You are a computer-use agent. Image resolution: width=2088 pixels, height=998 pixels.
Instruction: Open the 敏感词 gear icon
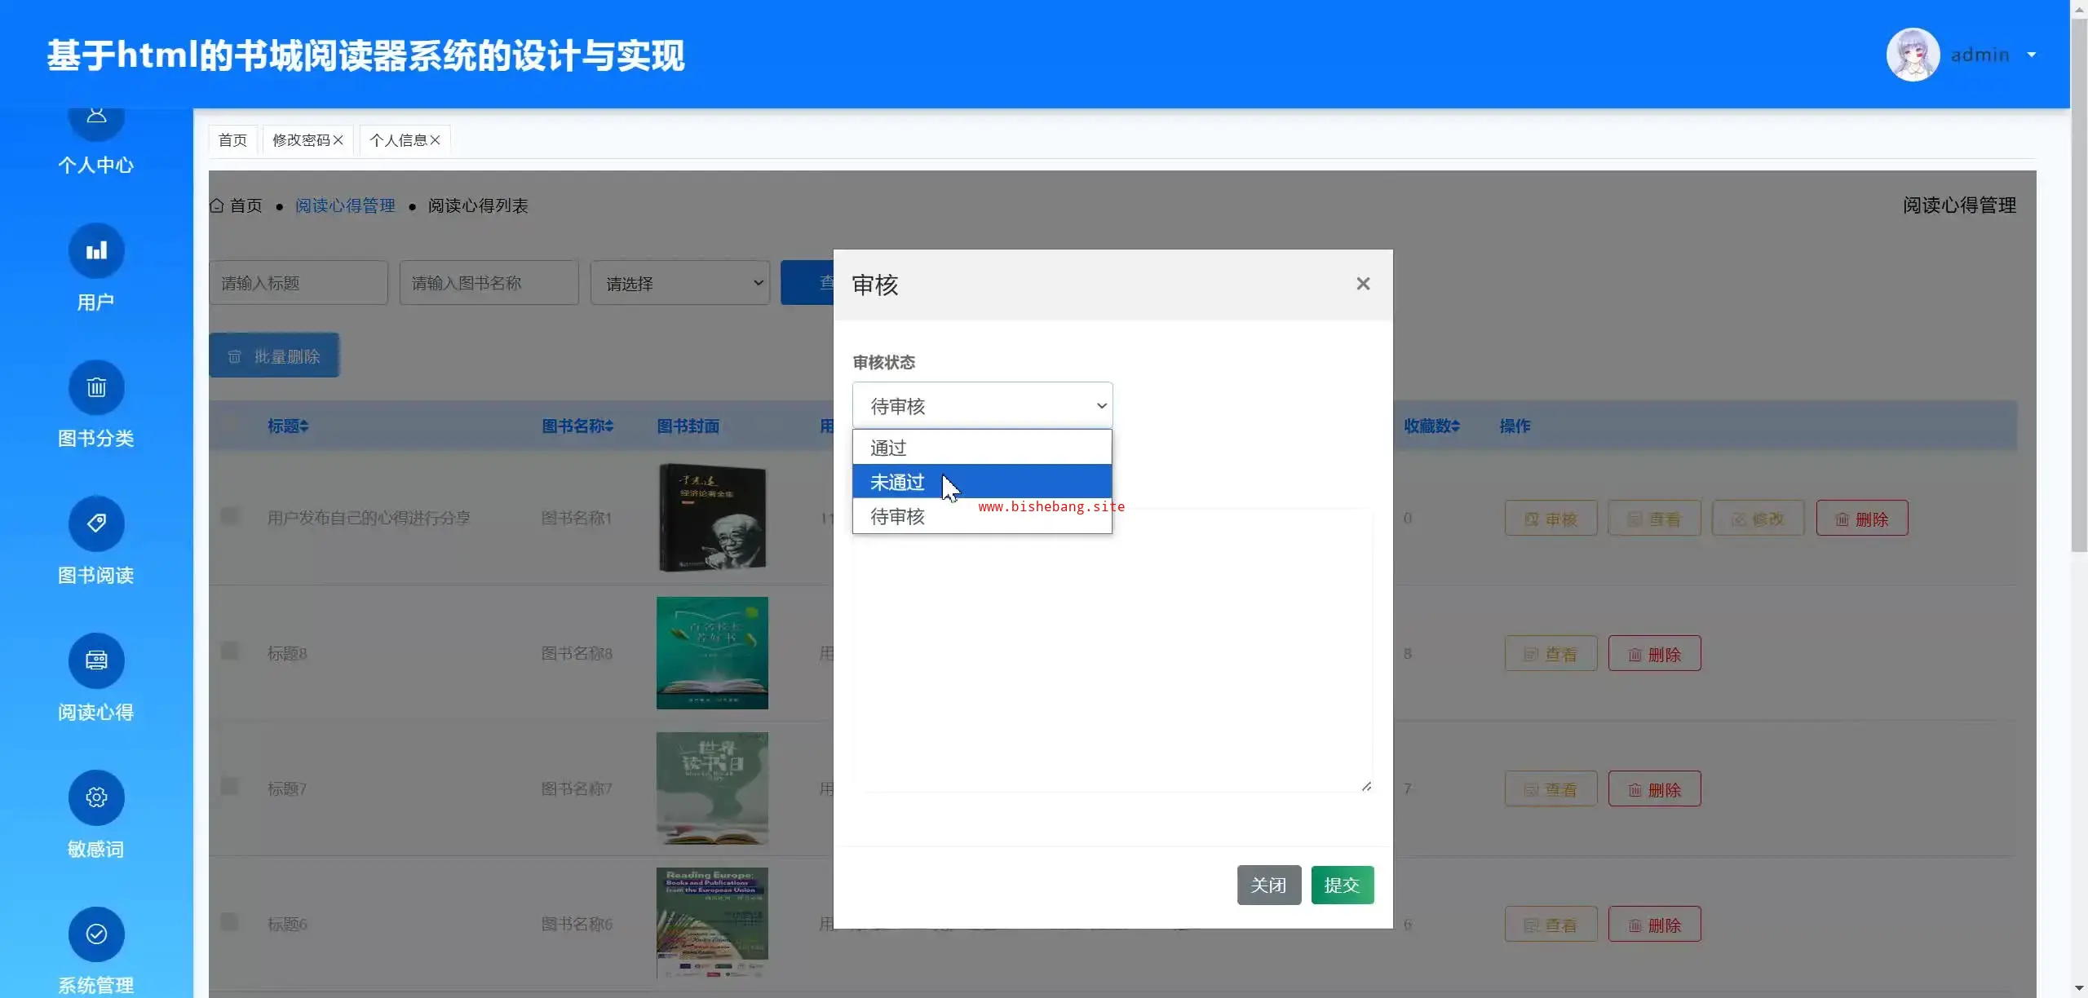pos(96,797)
